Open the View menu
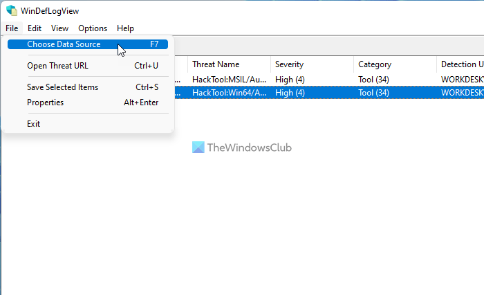 [59, 28]
